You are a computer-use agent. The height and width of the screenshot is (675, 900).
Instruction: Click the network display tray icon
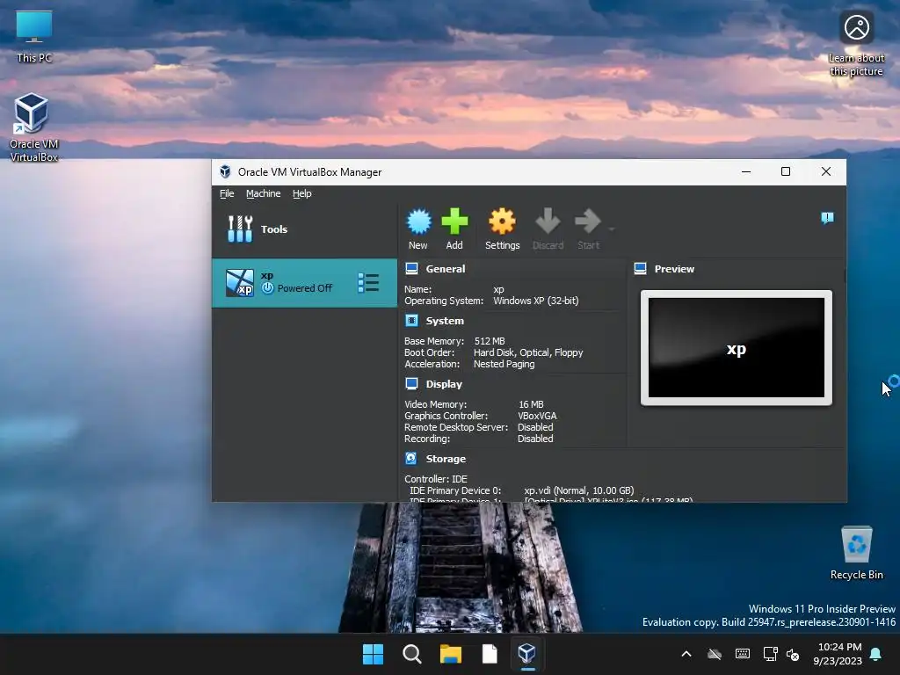point(770,654)
